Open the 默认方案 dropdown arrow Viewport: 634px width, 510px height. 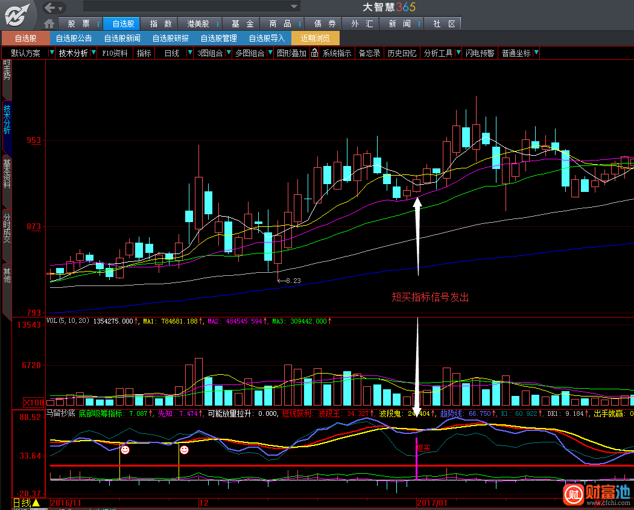(51, 53)
